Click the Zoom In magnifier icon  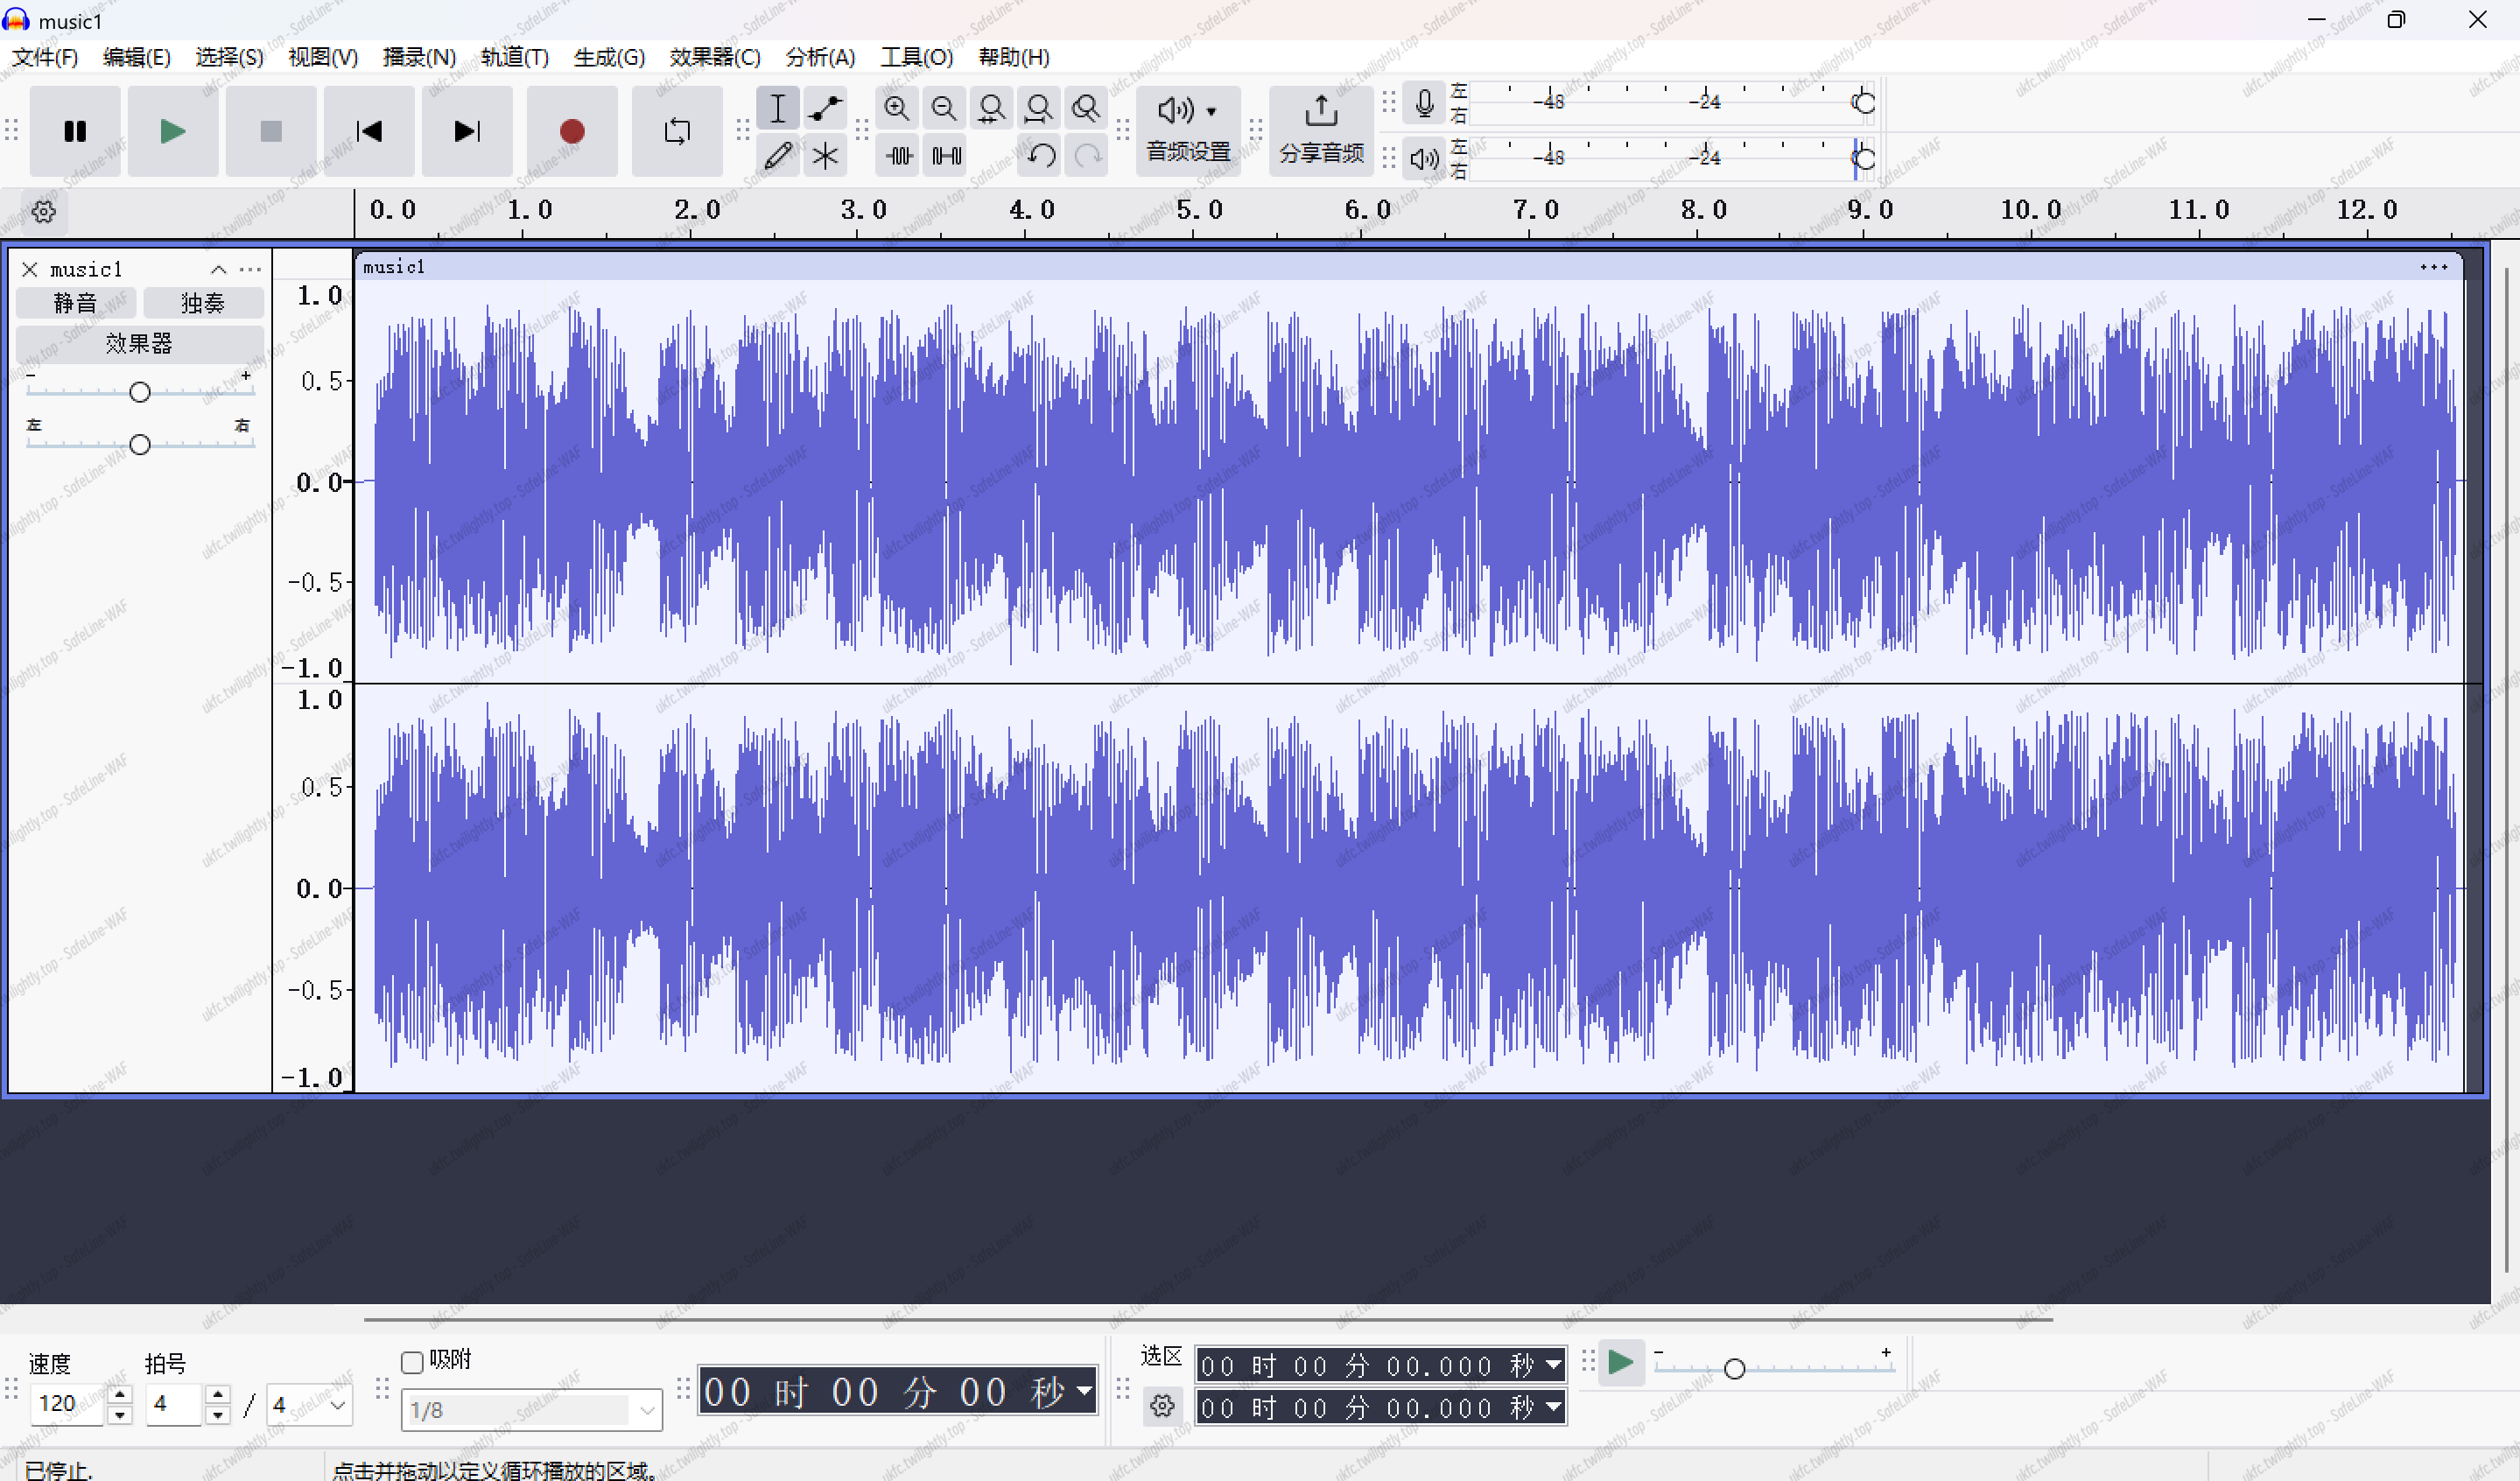pos(896,108)
